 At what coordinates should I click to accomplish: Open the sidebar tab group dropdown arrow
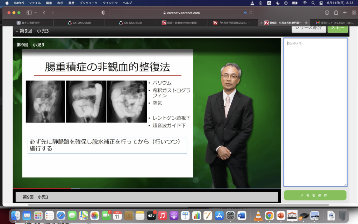[35, 13]
